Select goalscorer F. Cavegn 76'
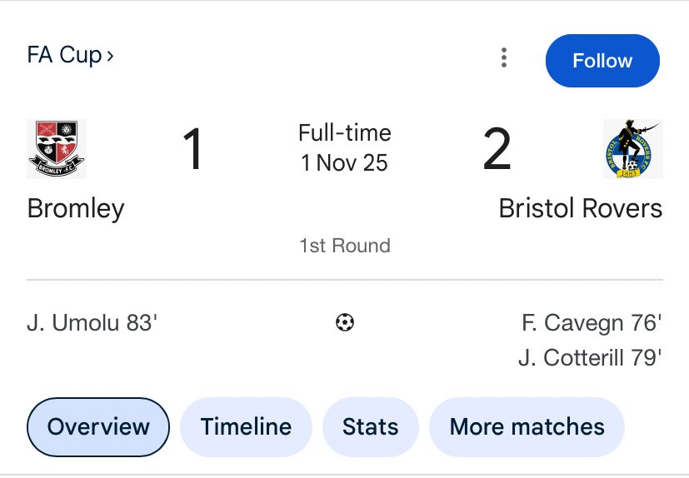This screenshot has height=478, width=689. [590, 322]
